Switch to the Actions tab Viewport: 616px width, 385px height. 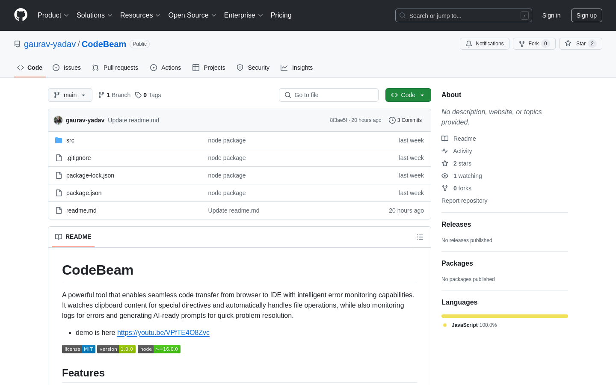pyautogui.click(x=166, y=68)
